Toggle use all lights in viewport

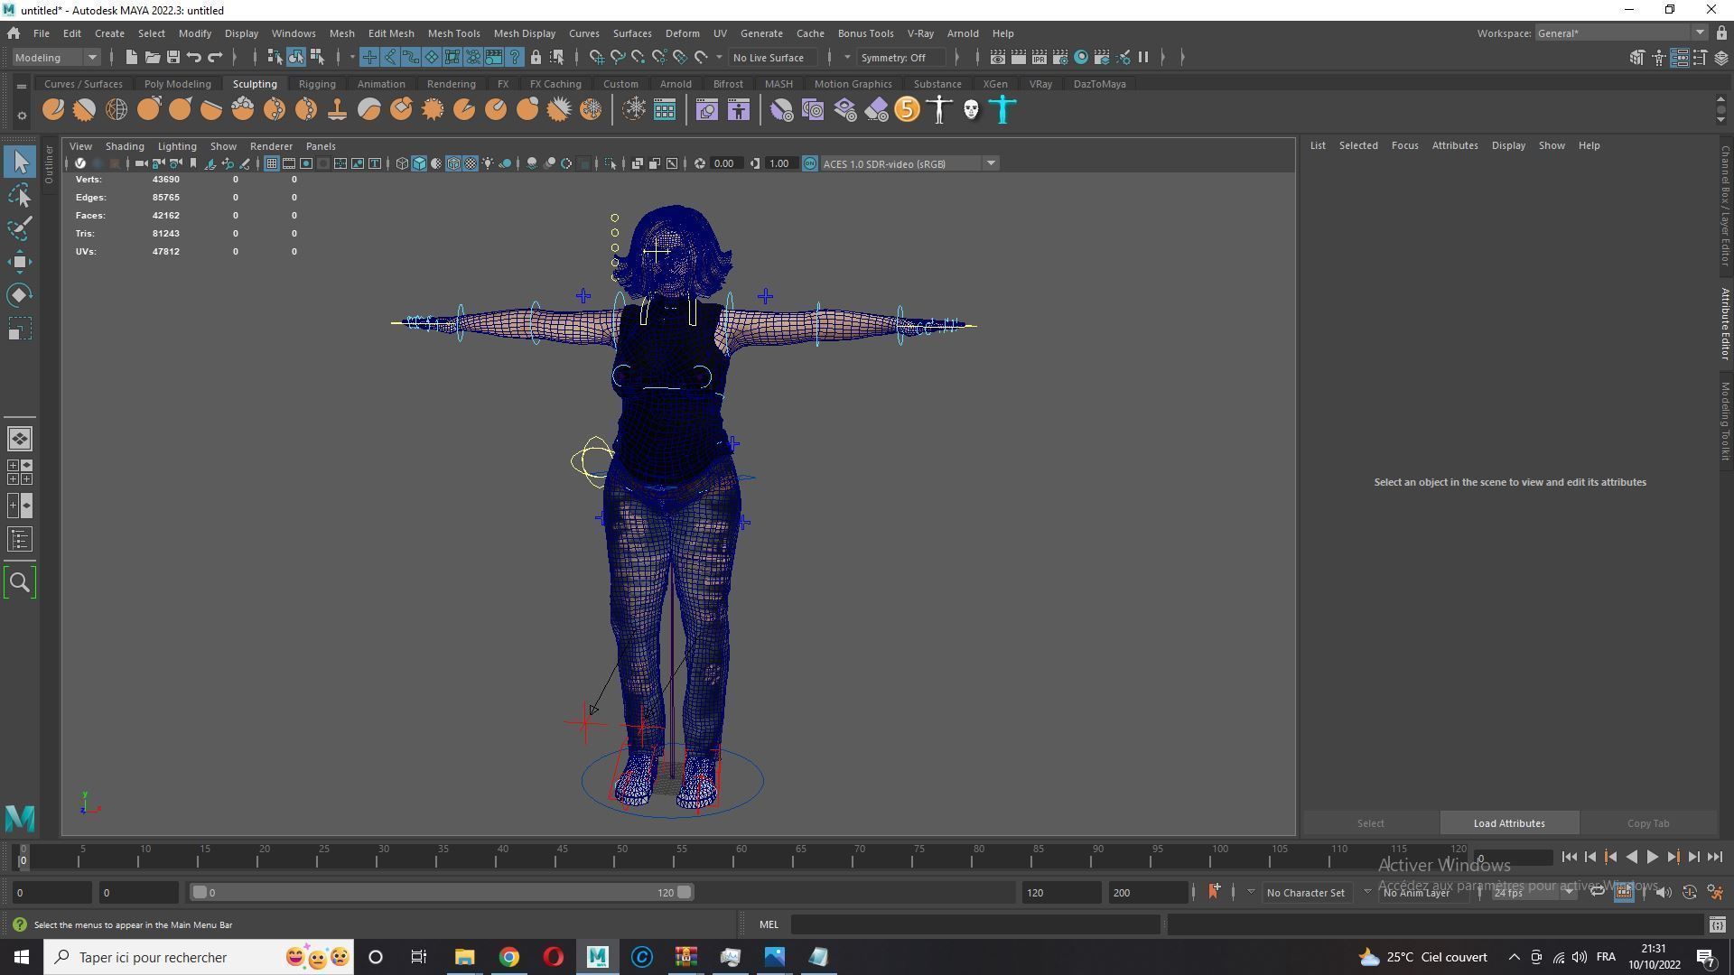pyautogui.click(x=488, y=163)
